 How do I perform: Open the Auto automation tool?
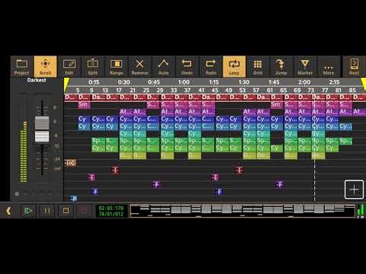click(x=163, y=66)
